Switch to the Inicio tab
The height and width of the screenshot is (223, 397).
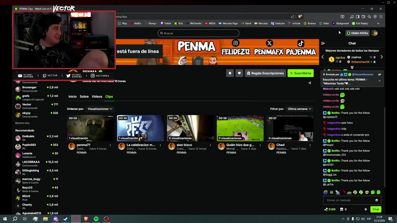point(73,96)
